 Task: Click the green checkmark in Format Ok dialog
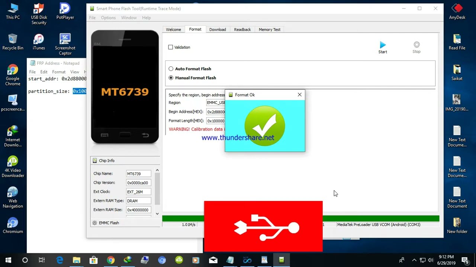pos(265,125)
